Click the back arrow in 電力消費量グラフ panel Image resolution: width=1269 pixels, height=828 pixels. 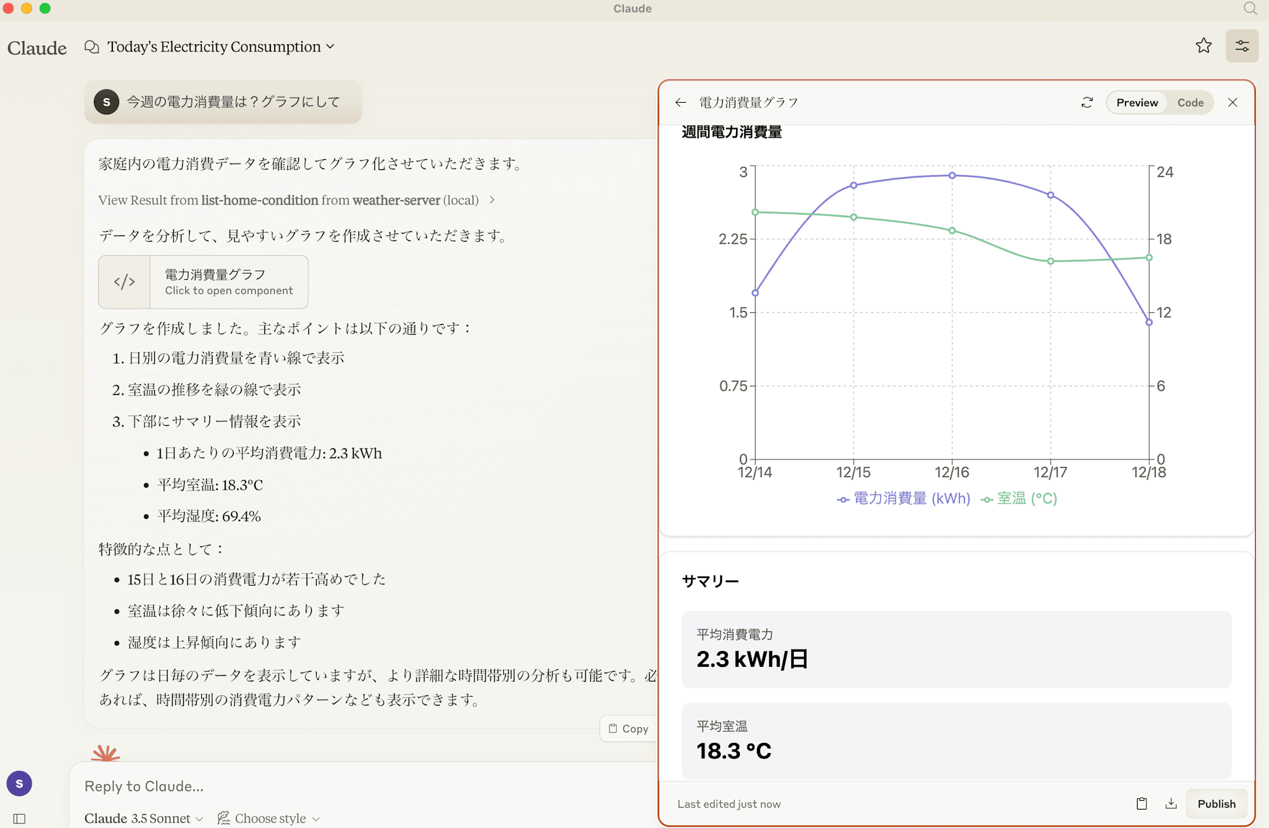pos(681,102)
